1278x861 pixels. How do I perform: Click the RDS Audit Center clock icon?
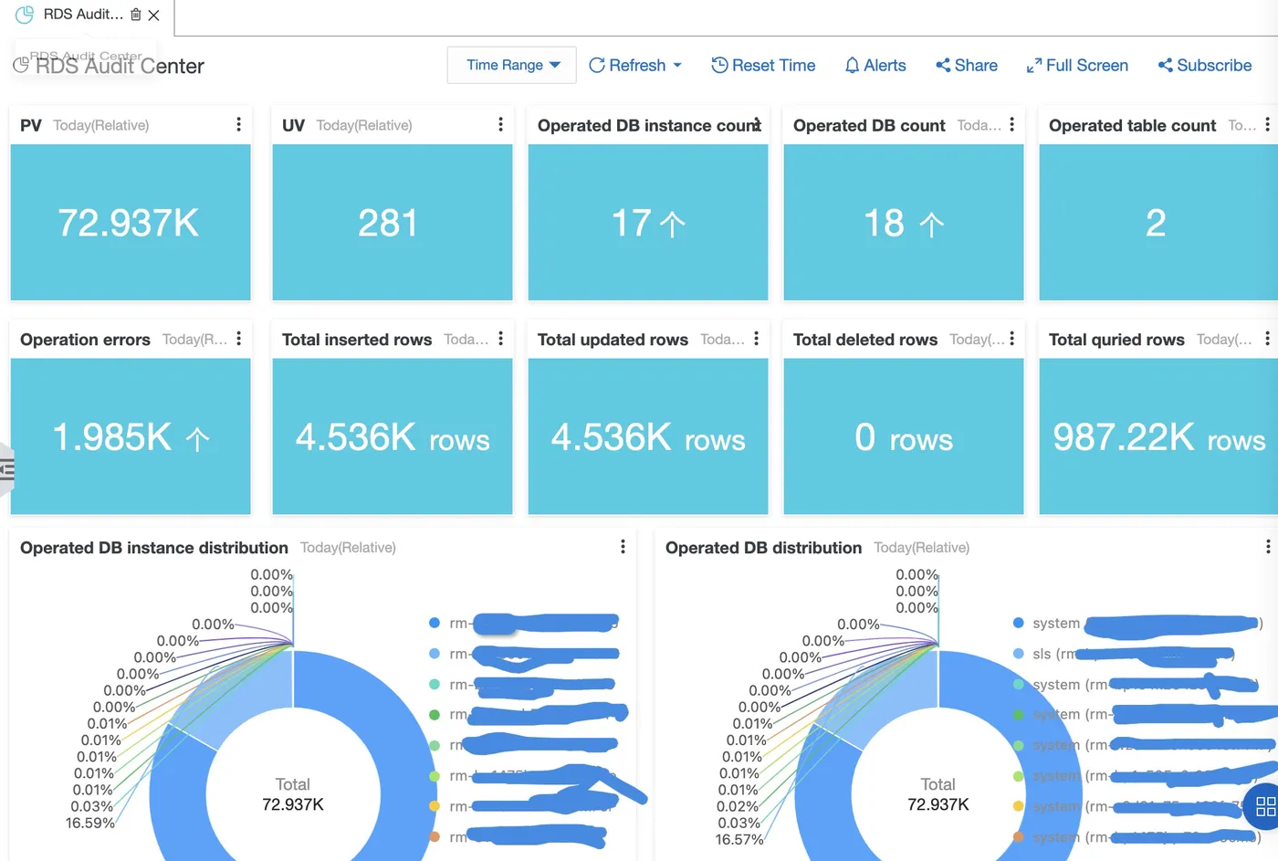[x=21, y=65]
